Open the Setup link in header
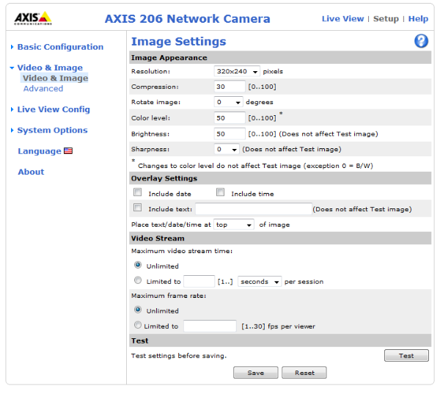Screen dimensions: 440x394 pyautogui.click(x=386, y=19)
